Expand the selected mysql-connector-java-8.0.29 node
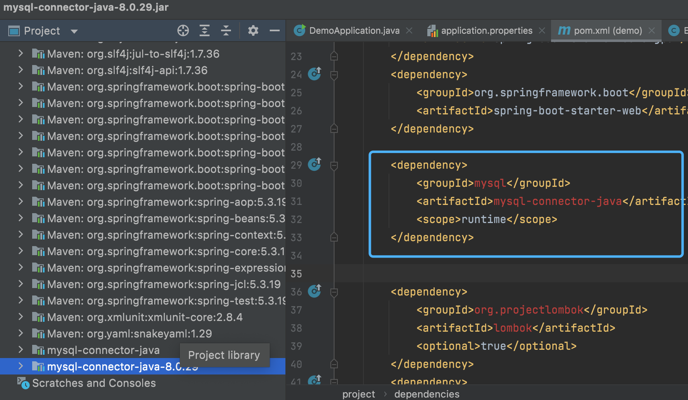 (x=21, y=366)
